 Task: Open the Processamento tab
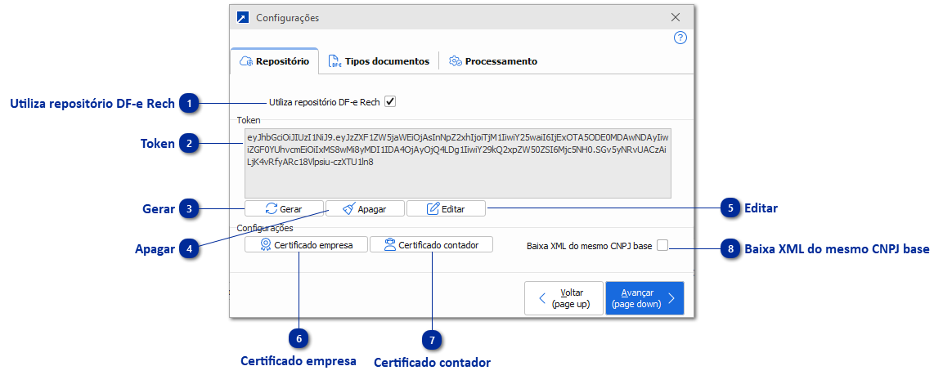pyautogui.click(x=493, y=61)
